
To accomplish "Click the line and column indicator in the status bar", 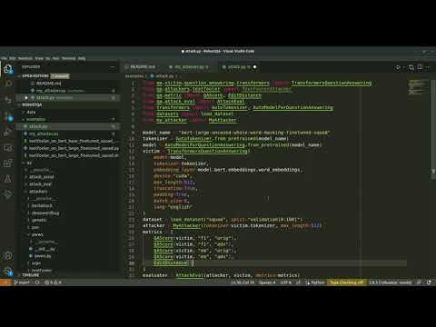I will [243, 282].
